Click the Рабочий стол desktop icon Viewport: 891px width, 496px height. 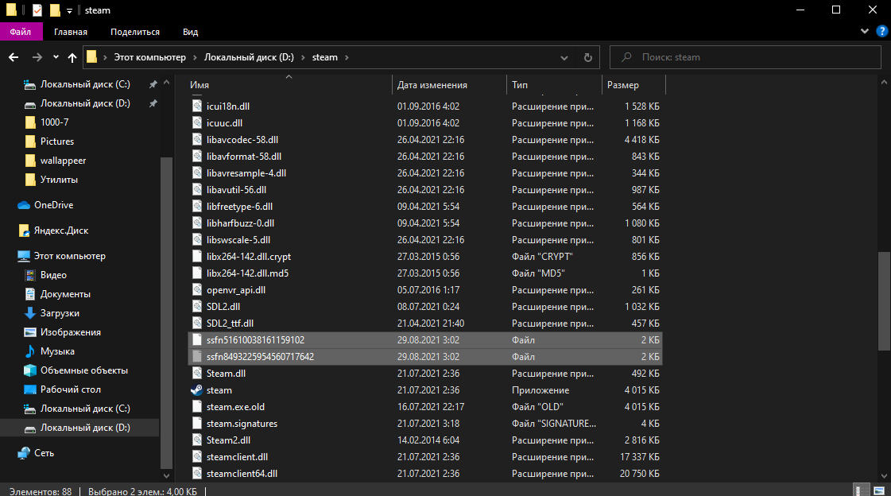(30, 389)
